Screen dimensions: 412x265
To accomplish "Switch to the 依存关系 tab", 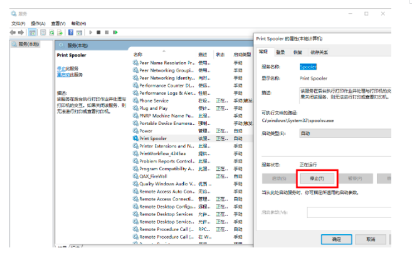I will tap(319, 52).
